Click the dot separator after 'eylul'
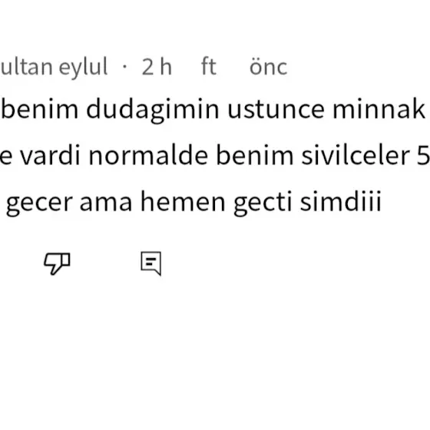The width and height of the screenshot is (430, 430). point(124,66)
